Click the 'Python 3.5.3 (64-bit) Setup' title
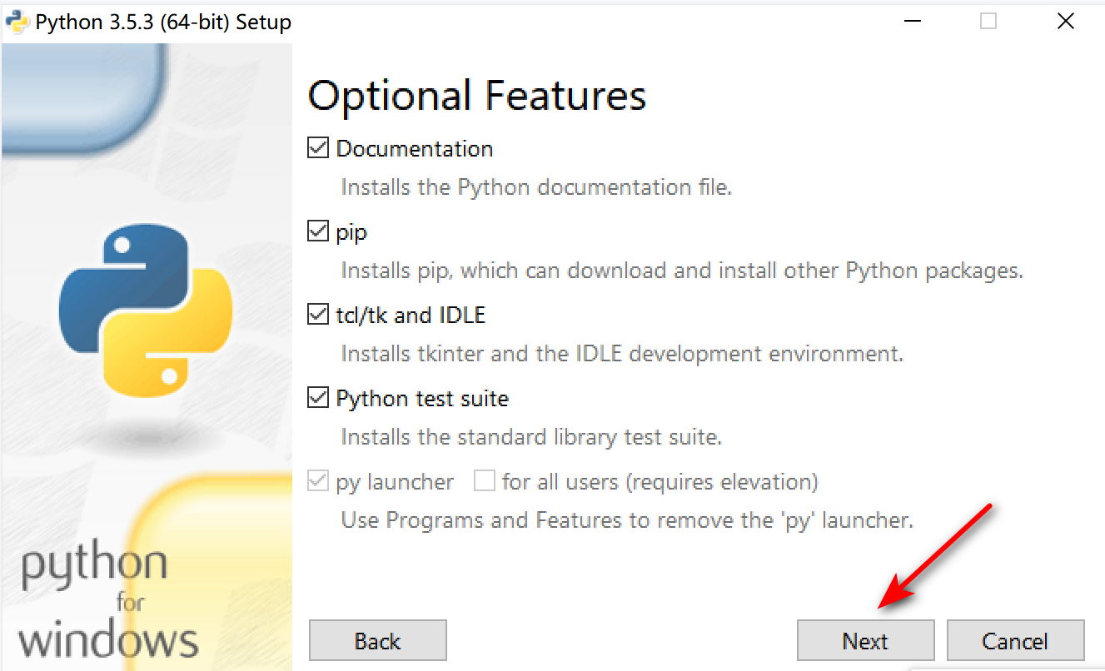 coord(163,22)
